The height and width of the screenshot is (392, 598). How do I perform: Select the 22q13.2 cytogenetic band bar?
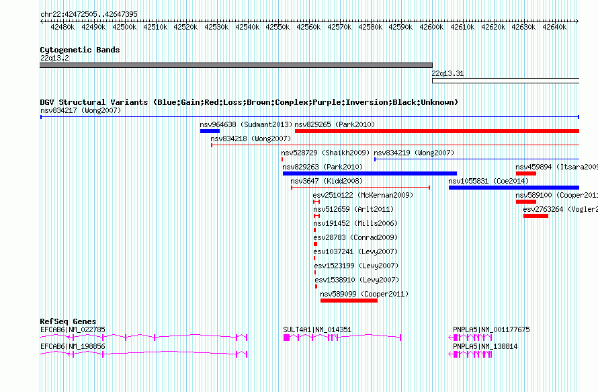coord(236,65)
